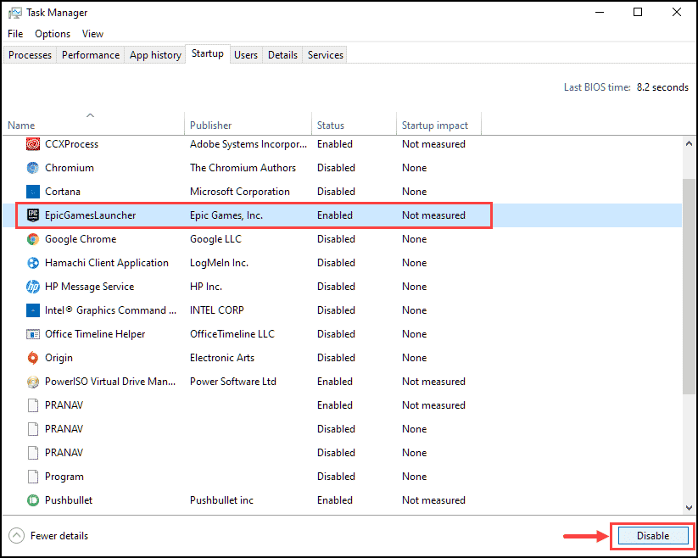Click the vertical scrollbar thumb
698x558 pixels.
pyautogui.click(x=690, y=286)
